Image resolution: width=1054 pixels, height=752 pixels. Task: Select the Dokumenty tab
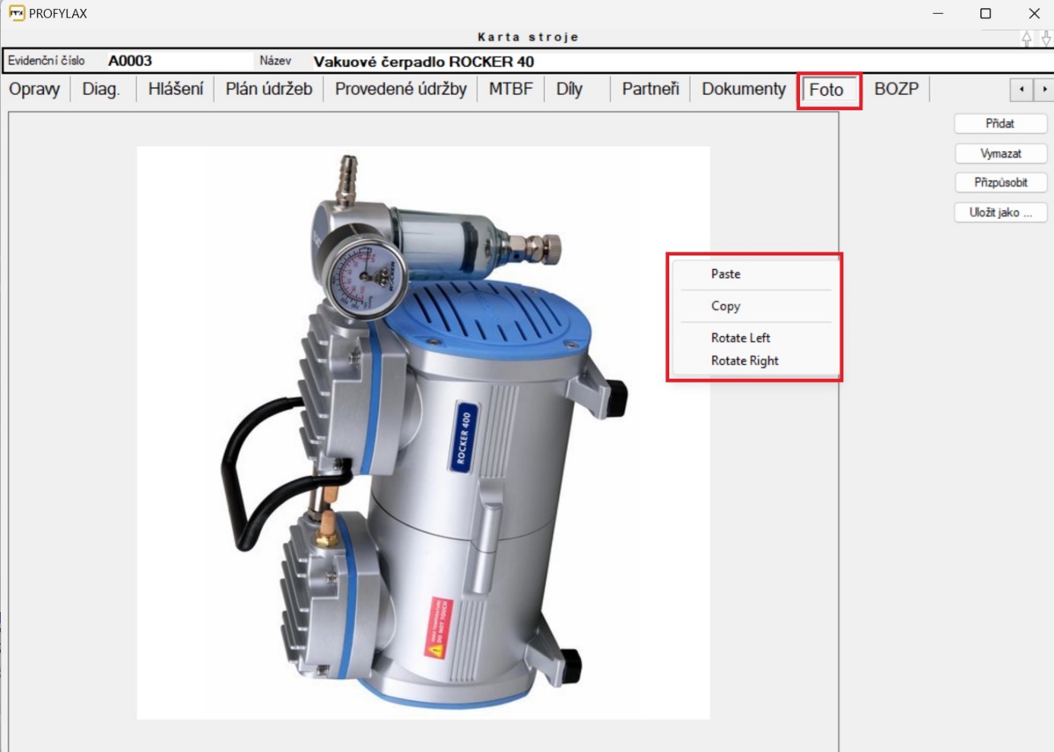[x=744, y=89]
